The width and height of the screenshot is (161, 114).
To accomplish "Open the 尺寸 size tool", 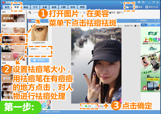I will tap(120, 13).
